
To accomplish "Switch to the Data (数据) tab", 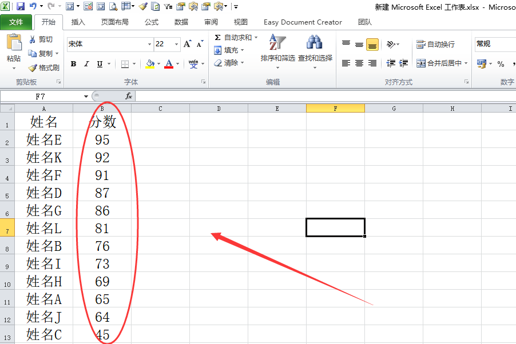I will click(181, 22).
